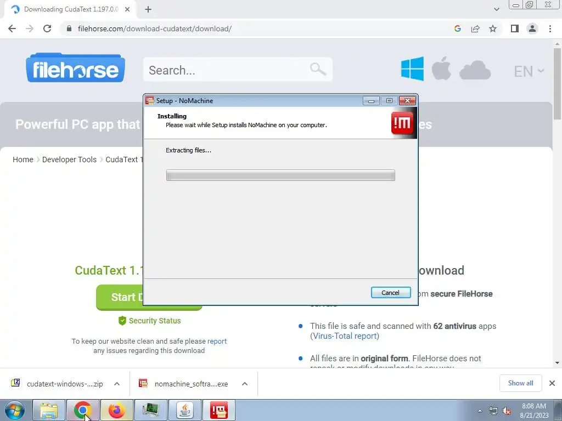562x421 pixels.
Task: Click the page vertical scrollbar thumb
Action: pyautogui.click(x=557, y=84)
